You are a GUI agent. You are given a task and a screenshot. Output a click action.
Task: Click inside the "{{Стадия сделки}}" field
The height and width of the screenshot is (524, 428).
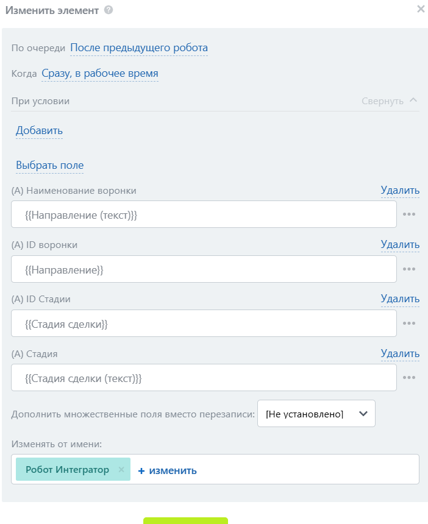point(204,323)
